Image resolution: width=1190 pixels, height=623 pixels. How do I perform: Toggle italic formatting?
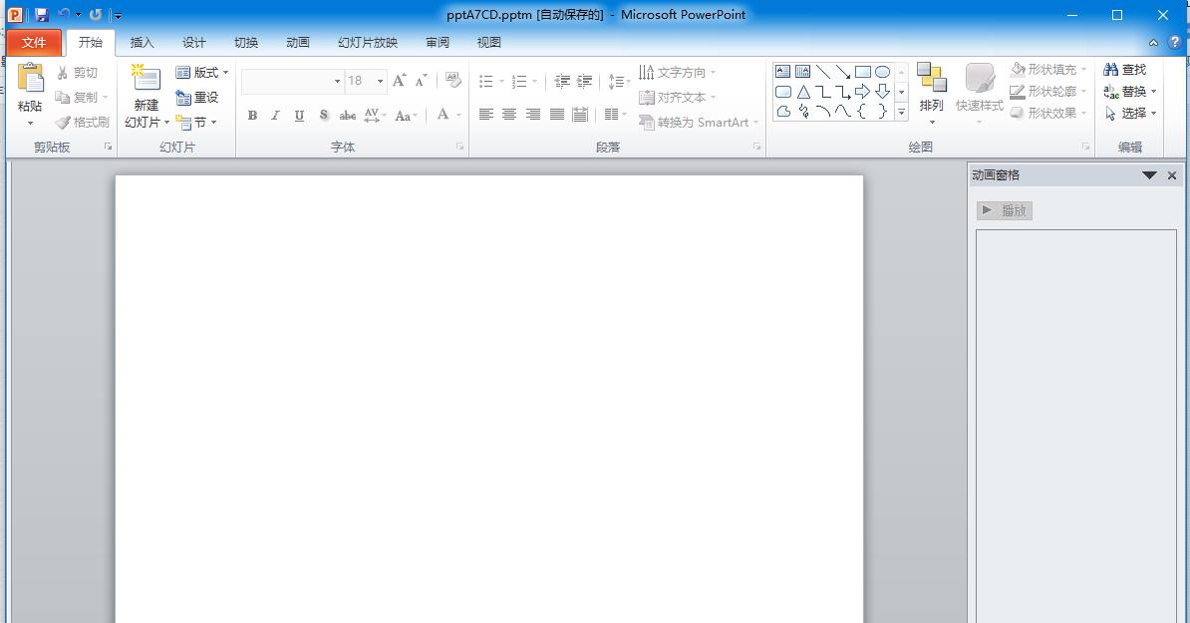point(275,116)
